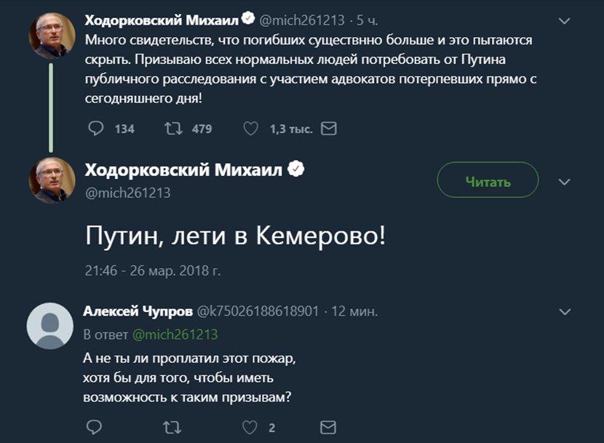Screen dimensions: 604x443
Task: Click envelope icon under Чупров's reply
Action: pyautogui.click(x=328, y=427)
